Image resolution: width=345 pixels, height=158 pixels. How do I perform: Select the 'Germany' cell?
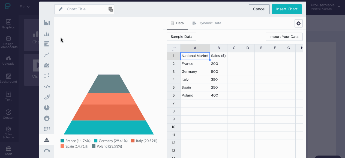click(x=195, y=72)
